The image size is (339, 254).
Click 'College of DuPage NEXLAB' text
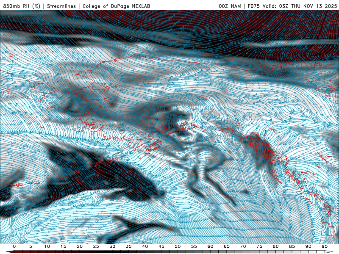coord(116,6)
